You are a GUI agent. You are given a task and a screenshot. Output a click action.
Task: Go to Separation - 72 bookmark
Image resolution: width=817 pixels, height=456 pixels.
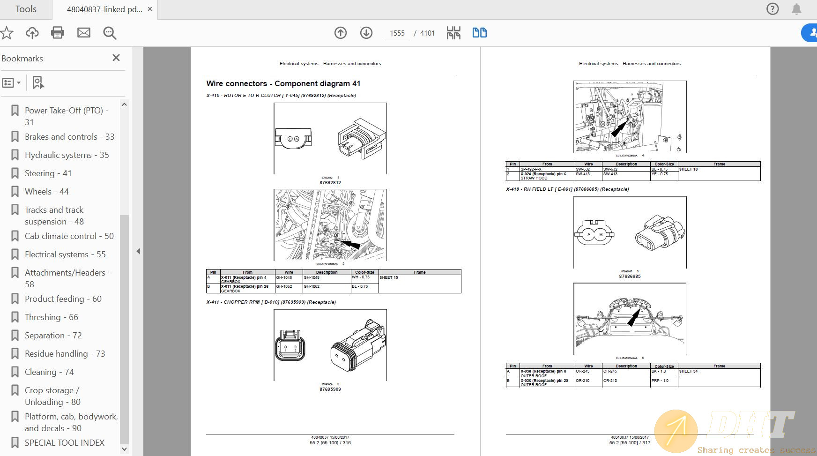53,336
